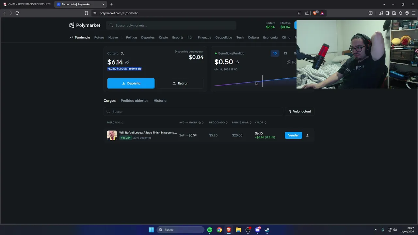Open the López Aliaga market thumbnail
418x235 pixels.
[x=112, y=135]
